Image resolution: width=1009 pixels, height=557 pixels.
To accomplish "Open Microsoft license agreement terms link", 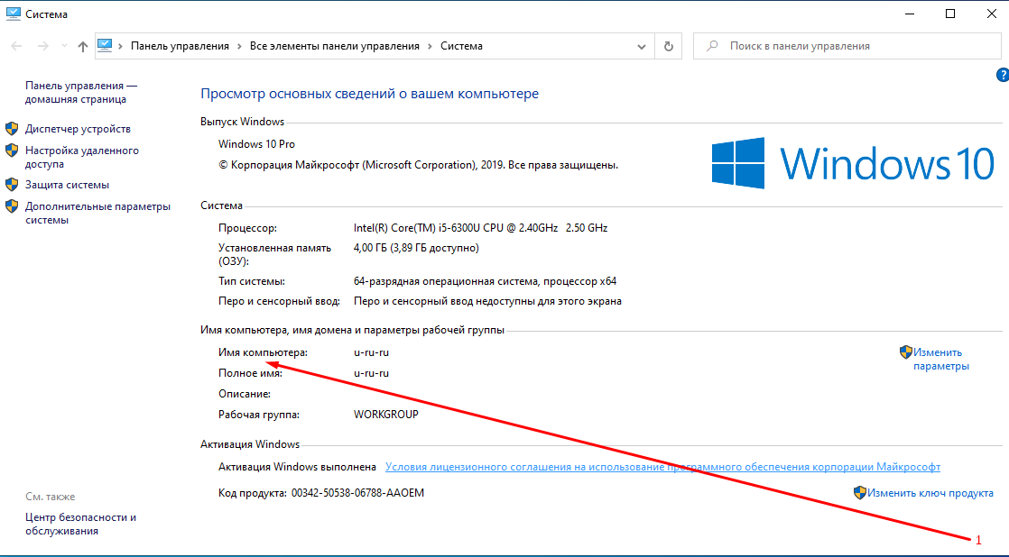I will coord(662,467).
